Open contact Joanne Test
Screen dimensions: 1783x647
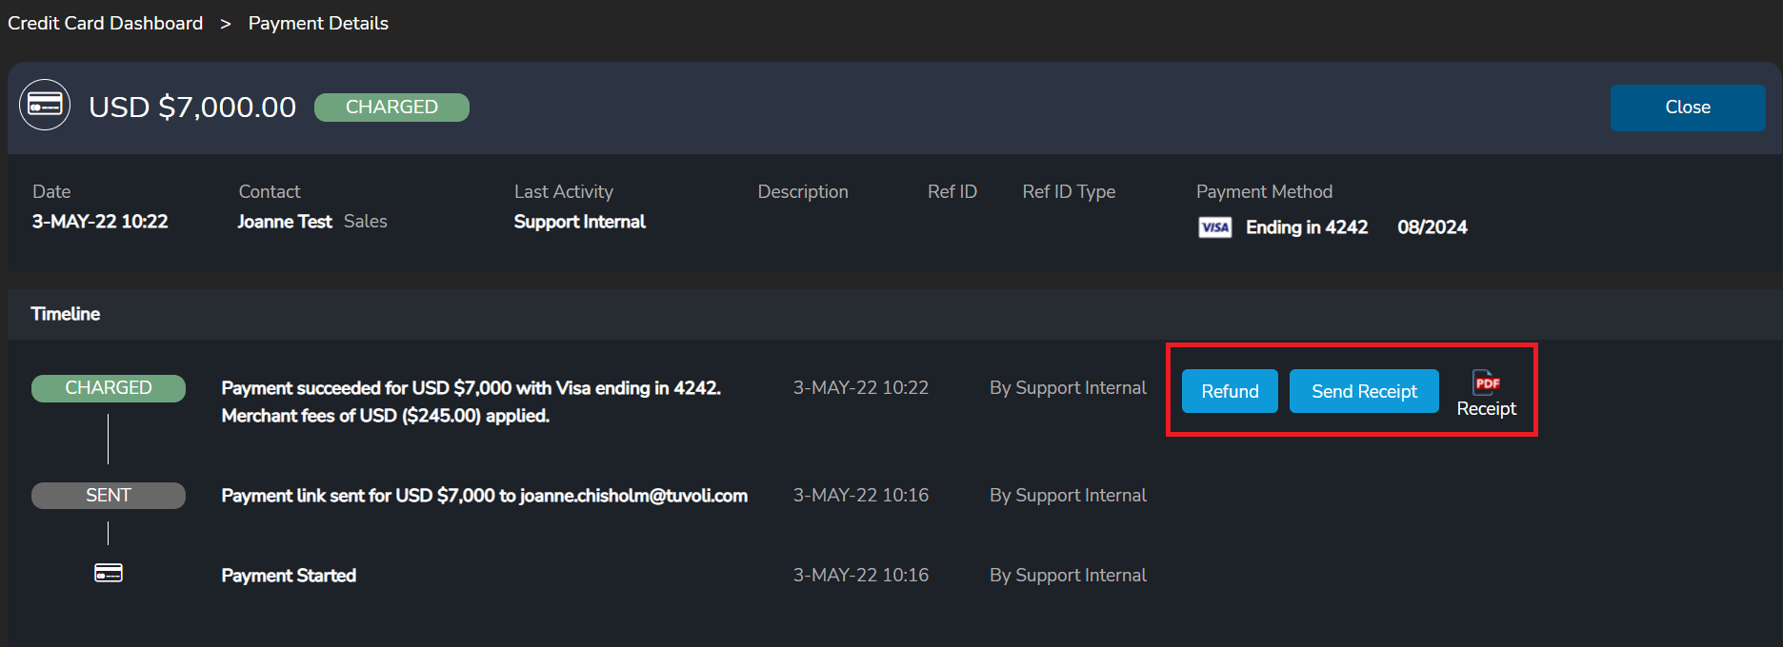tap(285, 222)
